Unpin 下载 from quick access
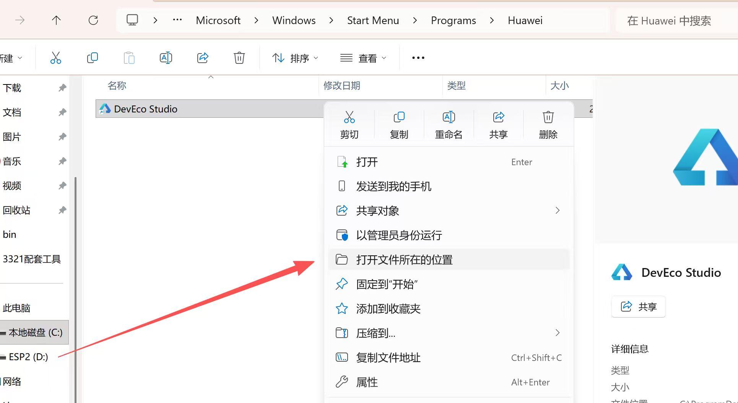The image size is (738, 403). (62, 88)
